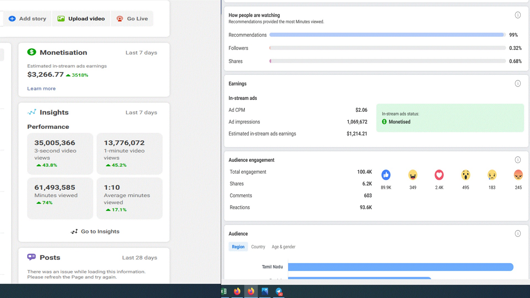Click the Average minutes viewed card
Image resolution: width=530 pixels, height=298 pixels.
pyautogui.click(x=129, y=198)
